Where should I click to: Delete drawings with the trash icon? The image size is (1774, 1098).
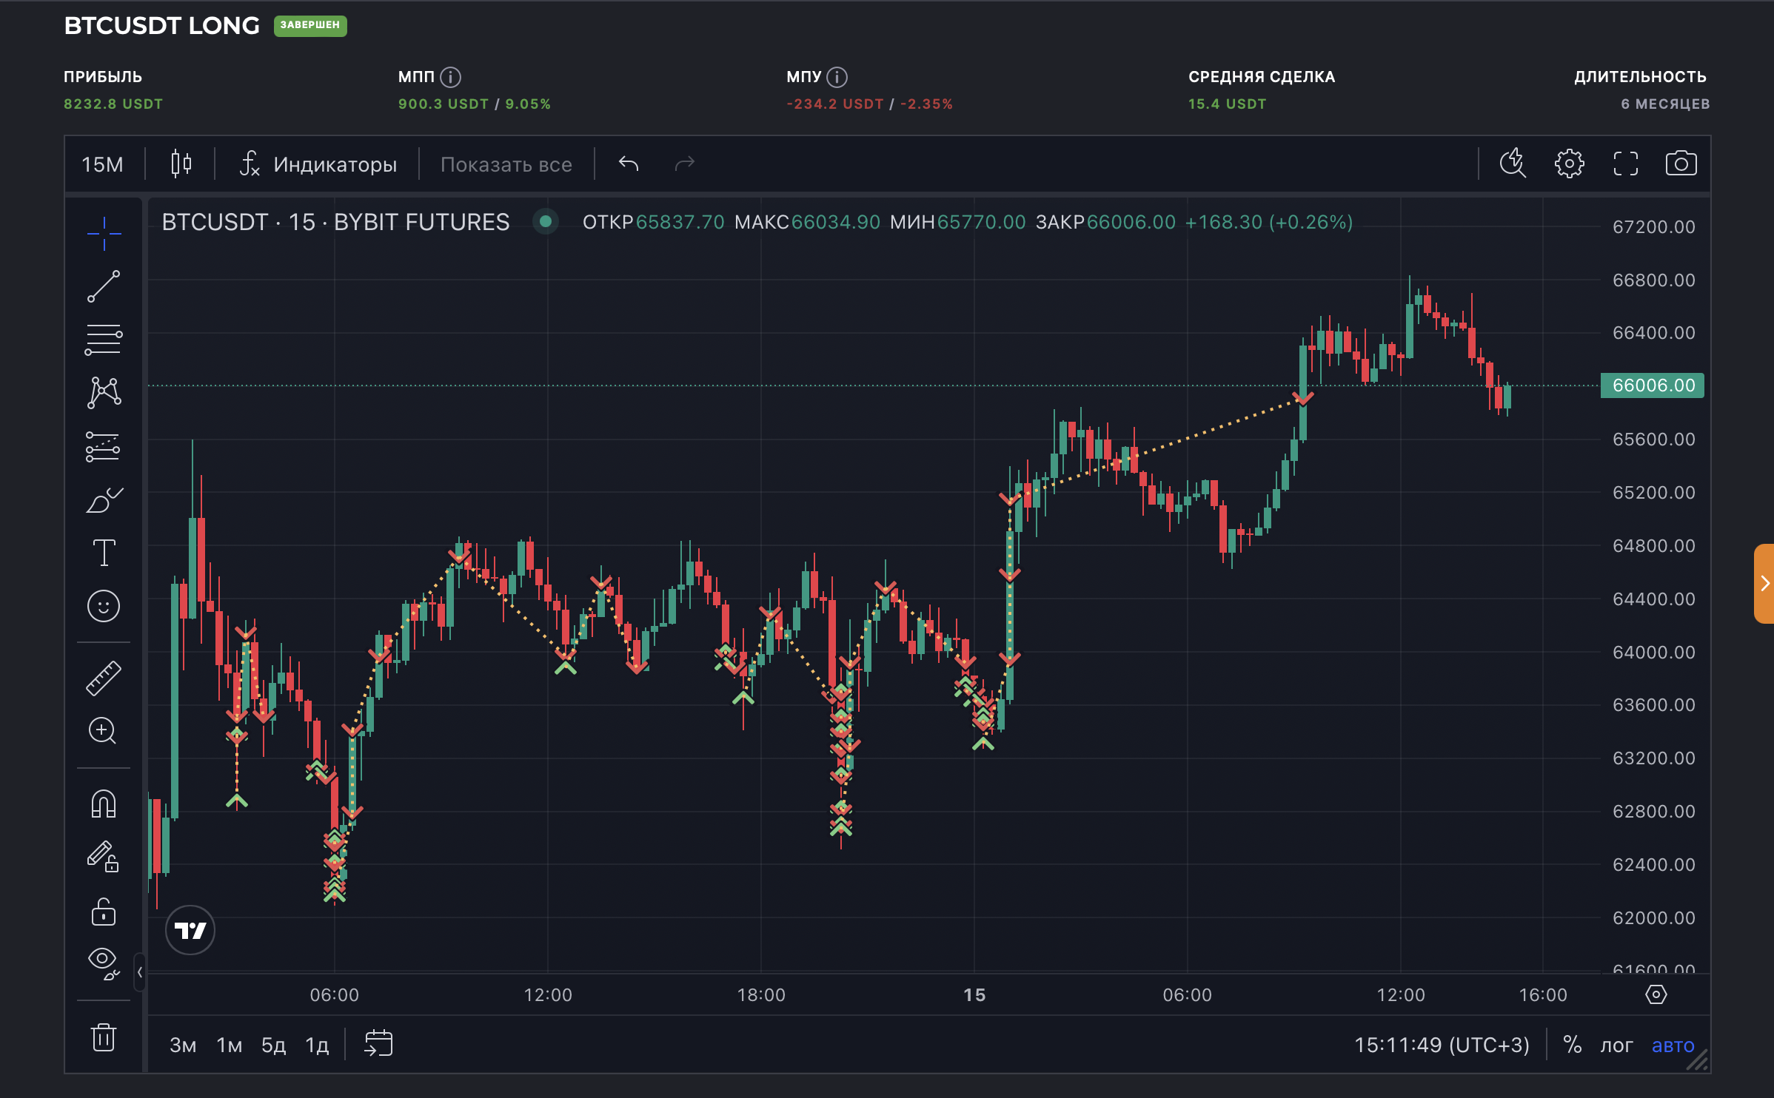(x=104, y=1037)
